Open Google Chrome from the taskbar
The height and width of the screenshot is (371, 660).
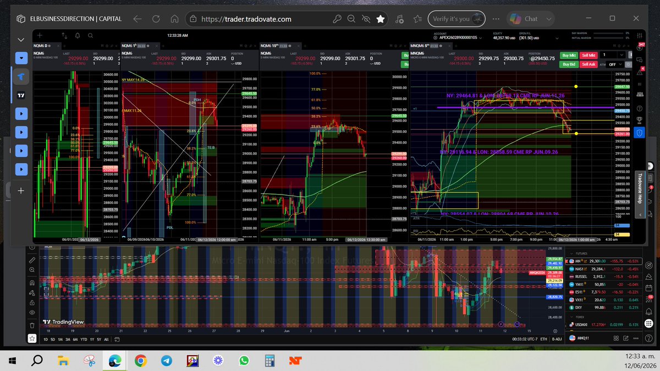[x=140, y=361]
